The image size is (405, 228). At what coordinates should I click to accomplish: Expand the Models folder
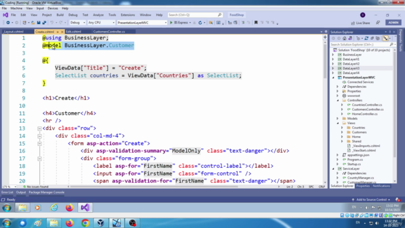click(x=337, y=118)
